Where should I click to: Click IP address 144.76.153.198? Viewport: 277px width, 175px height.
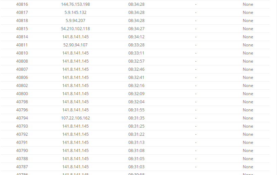pyautogui.click(x=76, y=4)
